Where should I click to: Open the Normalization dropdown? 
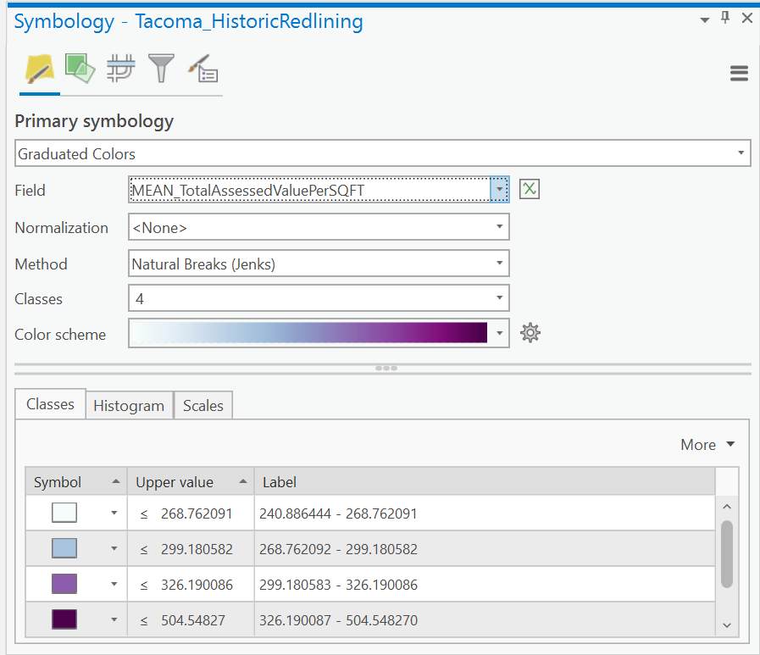point(319,227)
